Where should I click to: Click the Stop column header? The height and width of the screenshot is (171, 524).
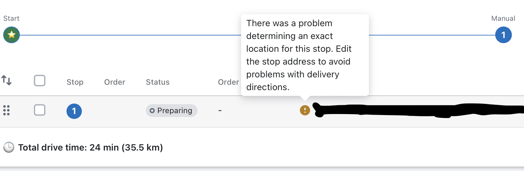[x=75, y=82]
